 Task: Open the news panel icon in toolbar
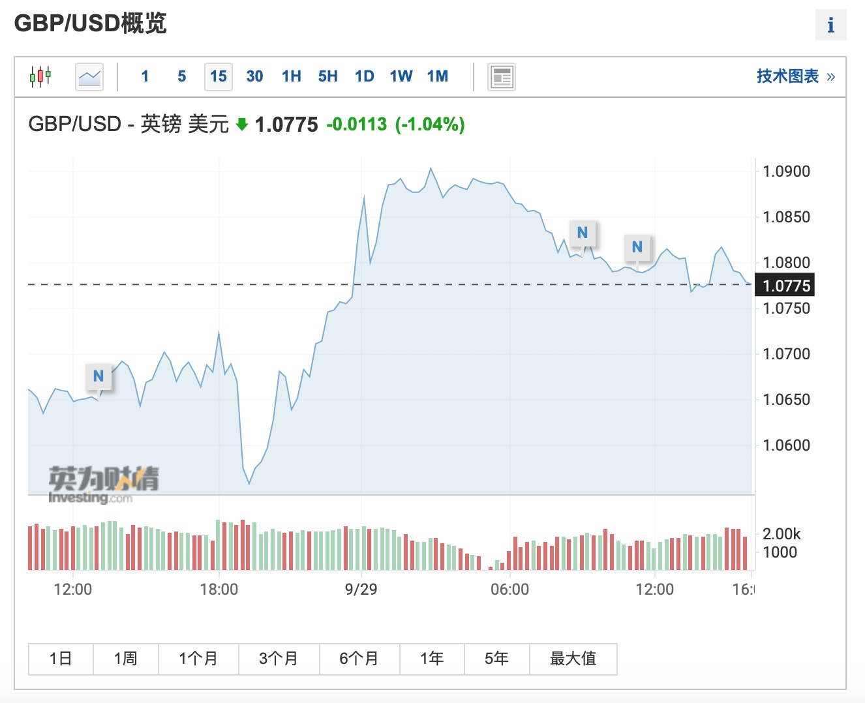tap(501, 77)
